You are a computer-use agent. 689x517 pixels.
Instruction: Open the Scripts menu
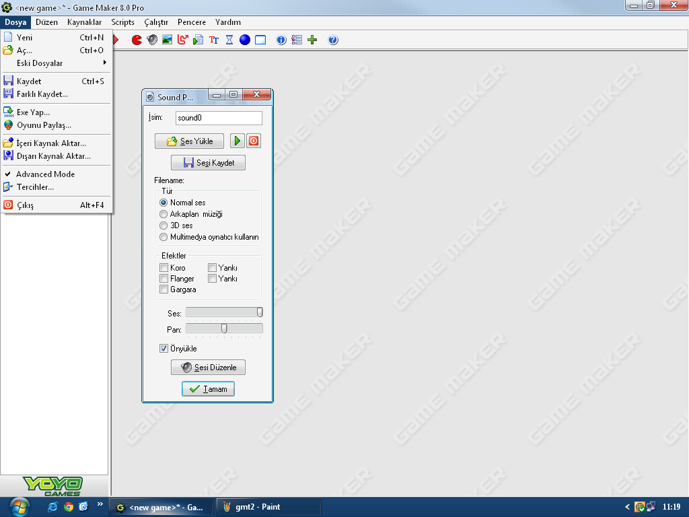(122, 22)
